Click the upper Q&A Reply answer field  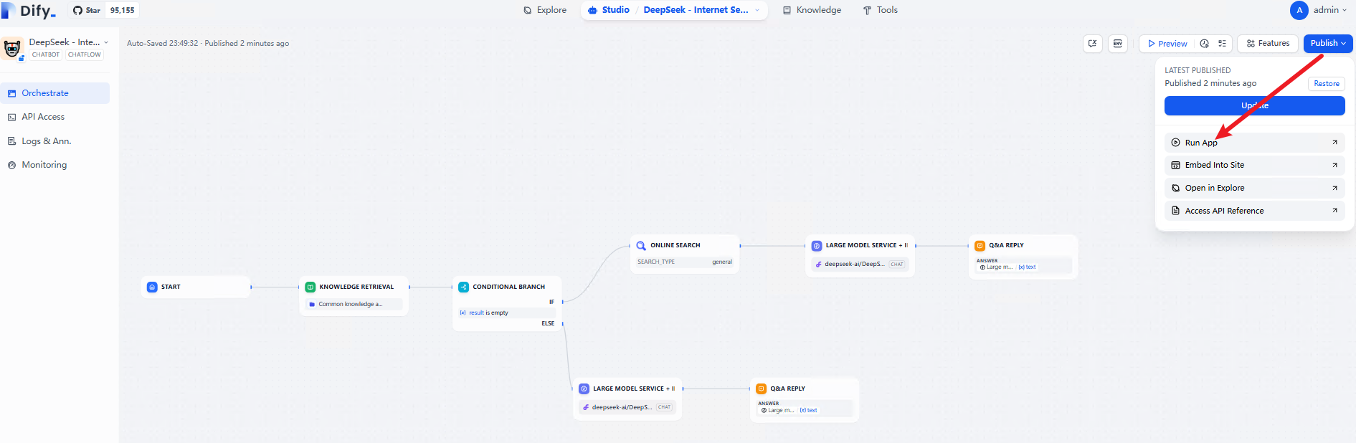pyautogui.click(x=1023, y=265)
